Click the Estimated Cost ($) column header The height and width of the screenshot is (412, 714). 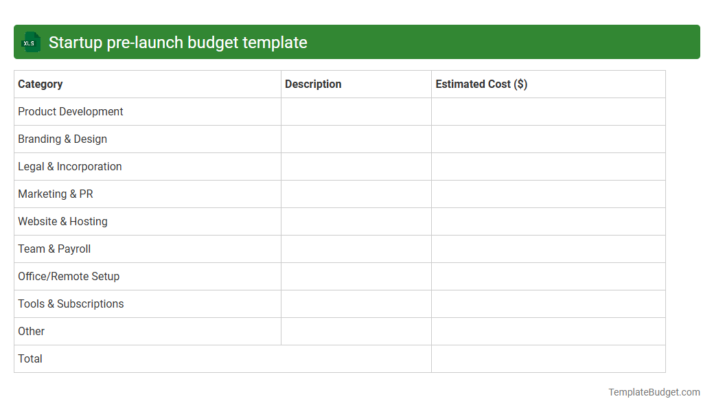pyautogui.click(x=480, y=84)
